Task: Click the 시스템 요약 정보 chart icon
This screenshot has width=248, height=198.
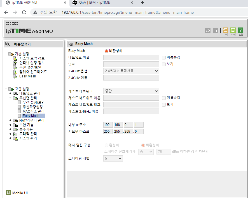Action: pos(15,59)
